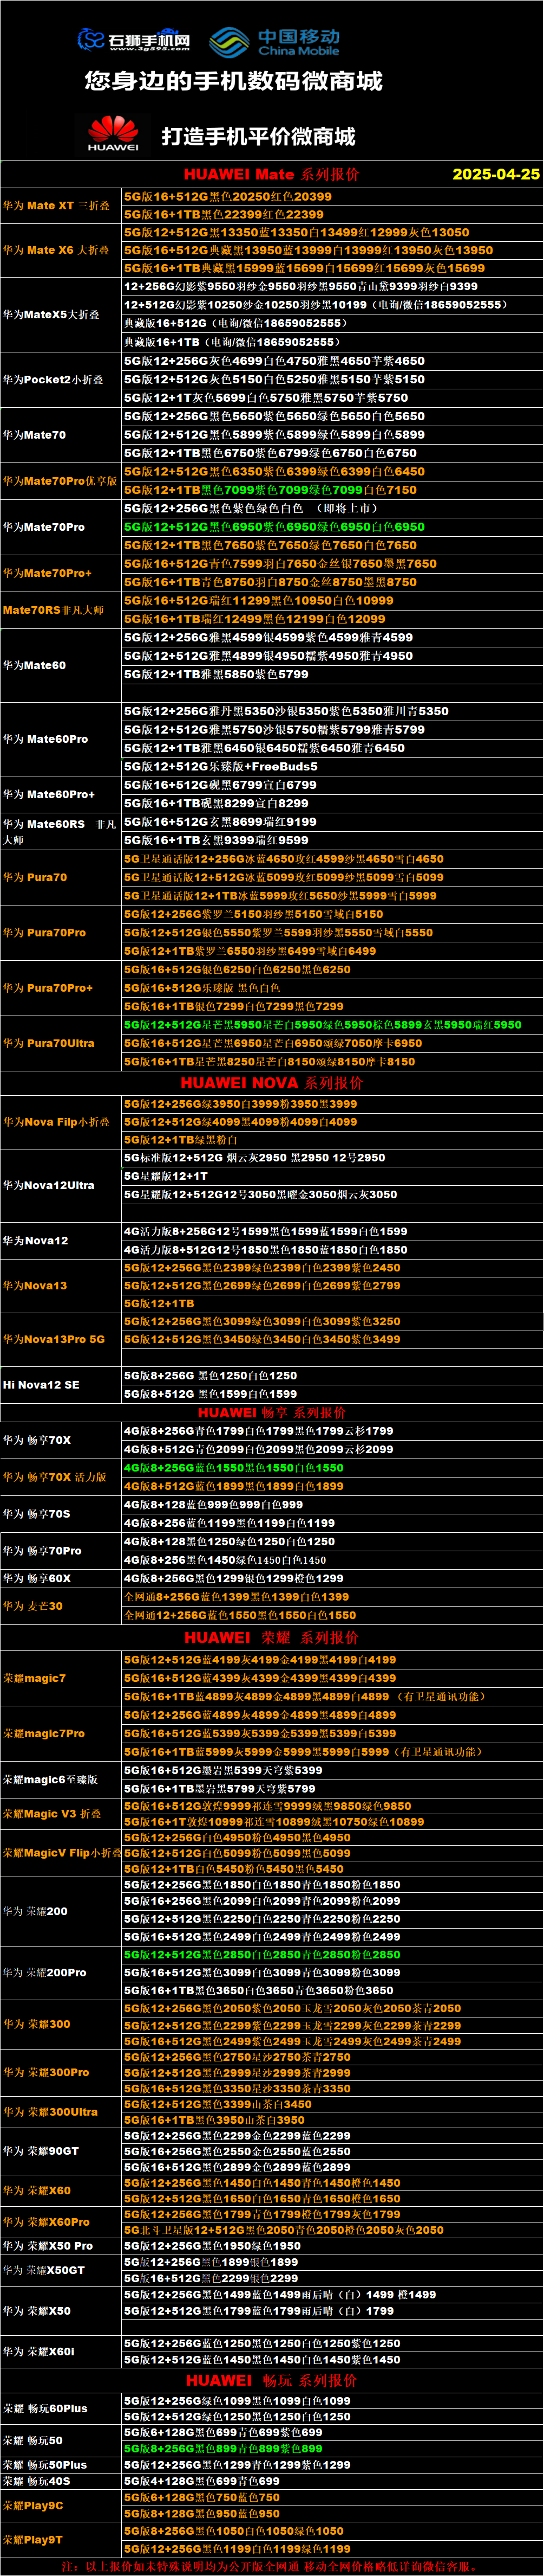Select the 荣耀Magic V3 折叠 model label
Screen dimensions: 544x2576
coord(52,1813)
